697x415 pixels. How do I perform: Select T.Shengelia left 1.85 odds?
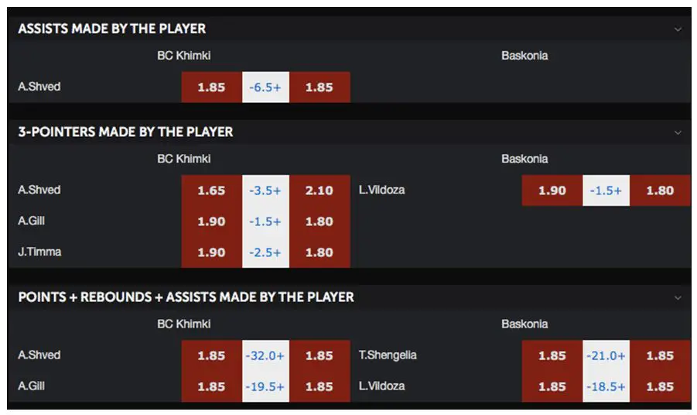click(552, 356)
